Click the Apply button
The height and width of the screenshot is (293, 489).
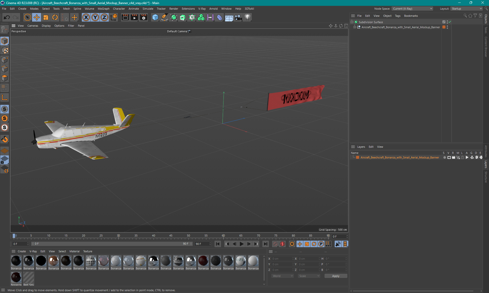pos(336,276)
